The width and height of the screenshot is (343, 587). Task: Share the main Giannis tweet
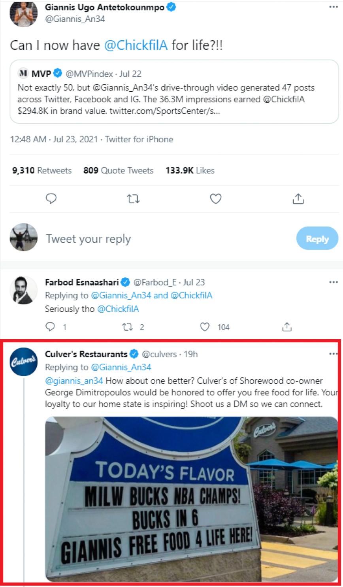tap(298, 198)
